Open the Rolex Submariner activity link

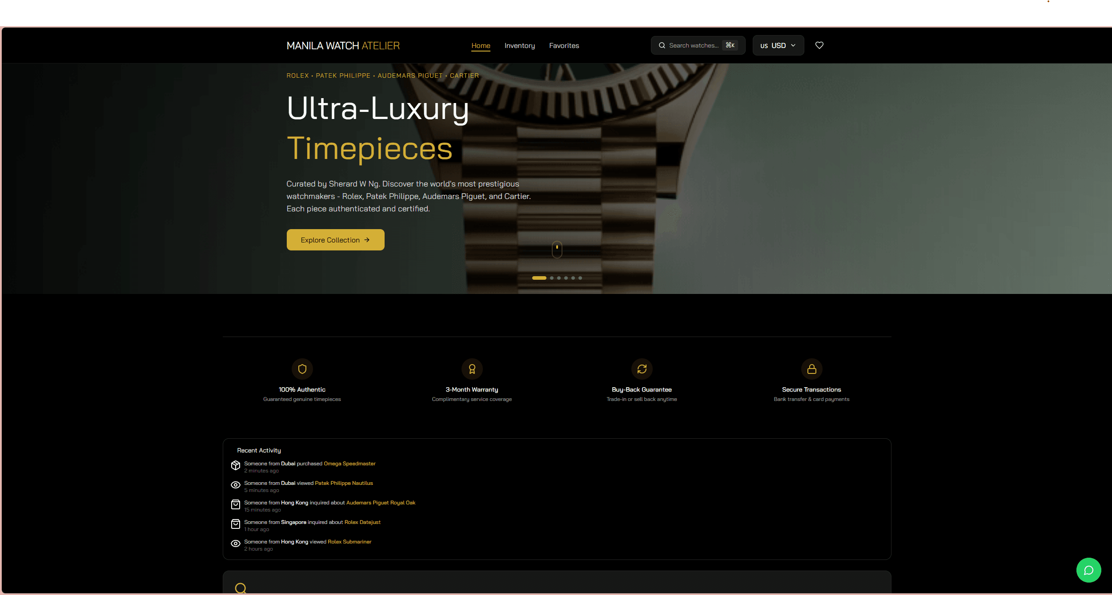349,542
